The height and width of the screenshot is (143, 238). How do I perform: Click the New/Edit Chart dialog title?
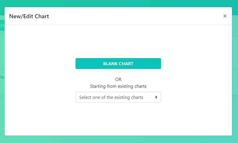(x=29, y=16)
